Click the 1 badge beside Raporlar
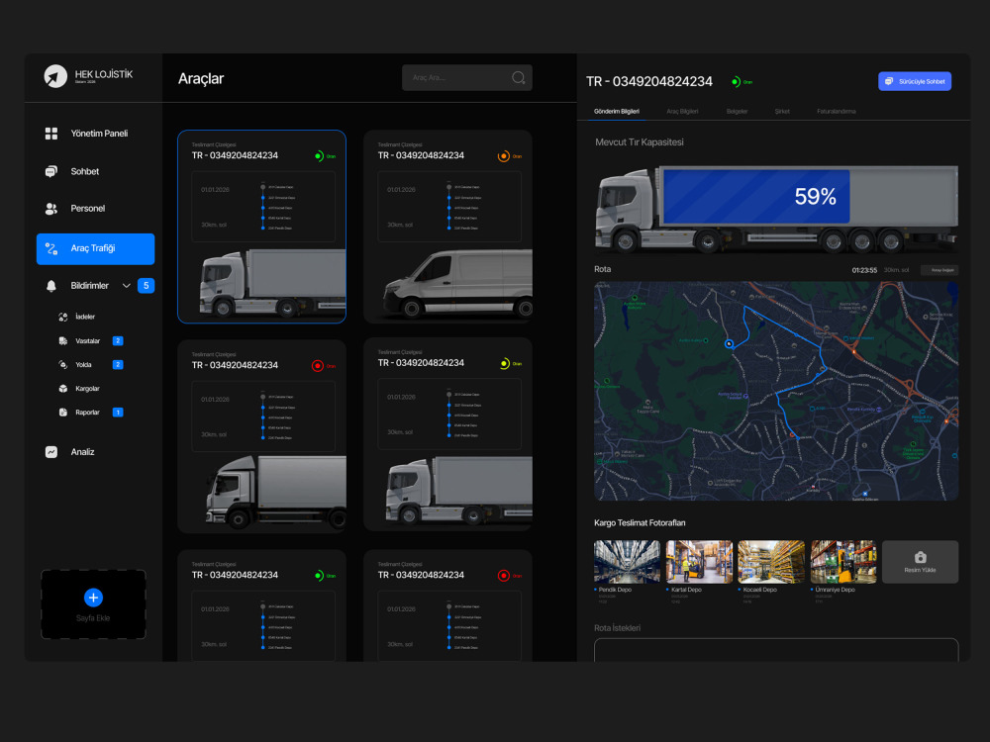This screenshot has width=990, height=742. tap(118, 413)
